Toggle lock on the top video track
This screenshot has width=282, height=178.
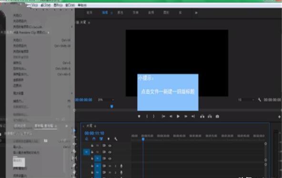point(92,146)
